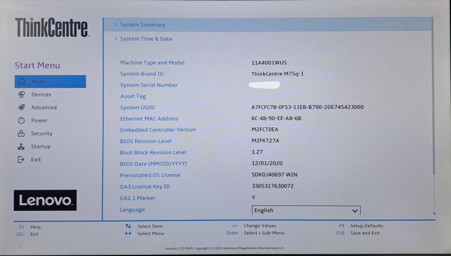Click the Devices icon in Start Menu
Screen dimensions: 451x256
point(21,94)
